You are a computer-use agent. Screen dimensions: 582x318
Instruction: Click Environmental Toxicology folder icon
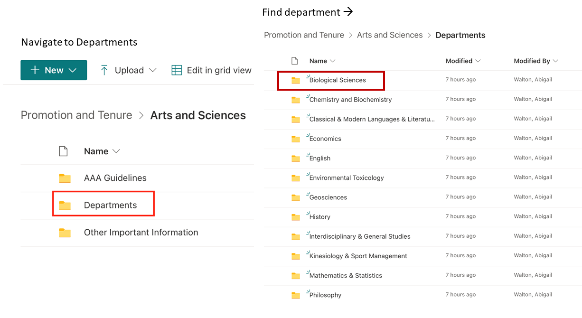pyautogui.click(x=296, y=178)
